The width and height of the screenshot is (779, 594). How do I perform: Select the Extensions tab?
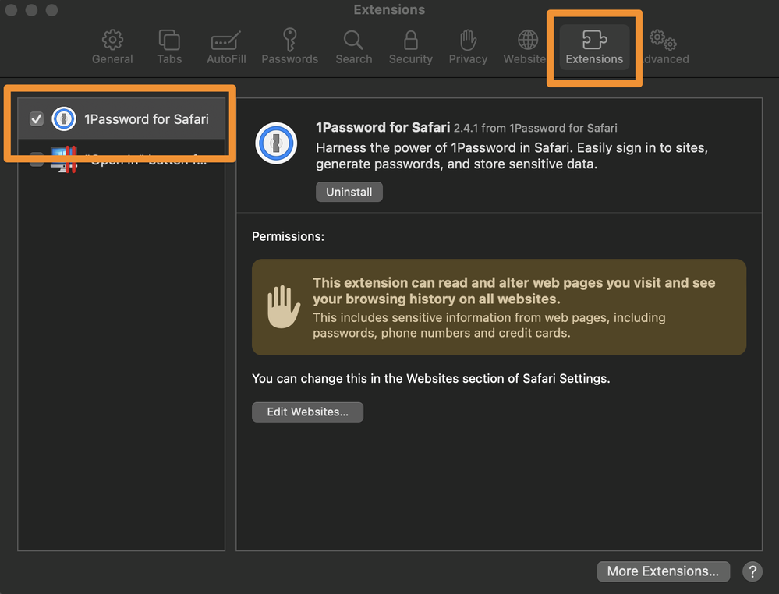(x=594, y=48)
